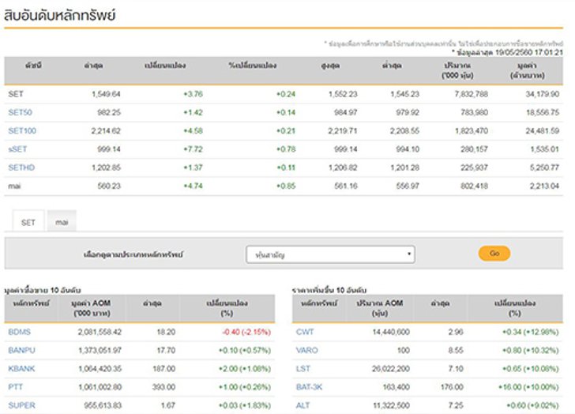Switch to the SET tab
The width and height of the screenshot is (575, 414).
tap(28, 222)
